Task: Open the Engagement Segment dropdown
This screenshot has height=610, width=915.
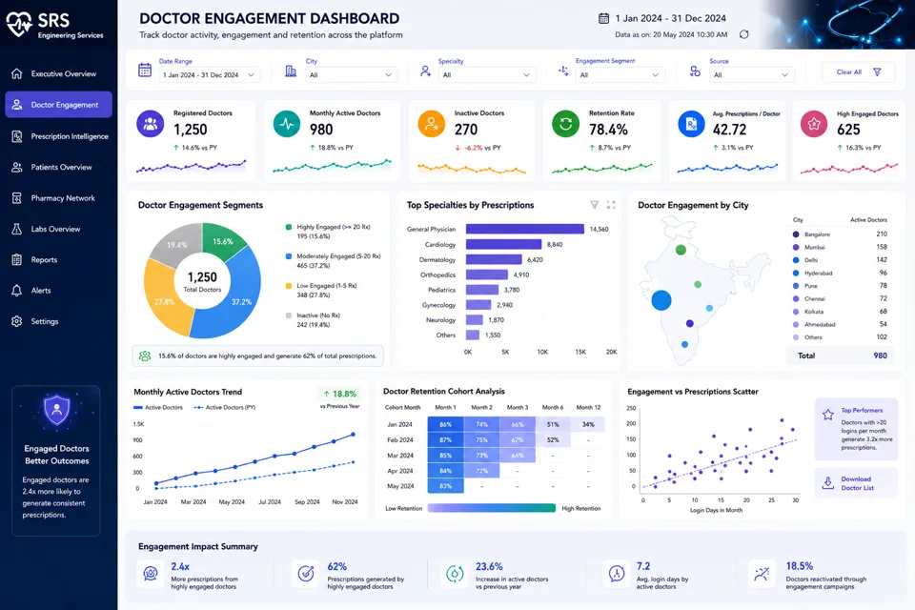Action: [x=620, y=74]
